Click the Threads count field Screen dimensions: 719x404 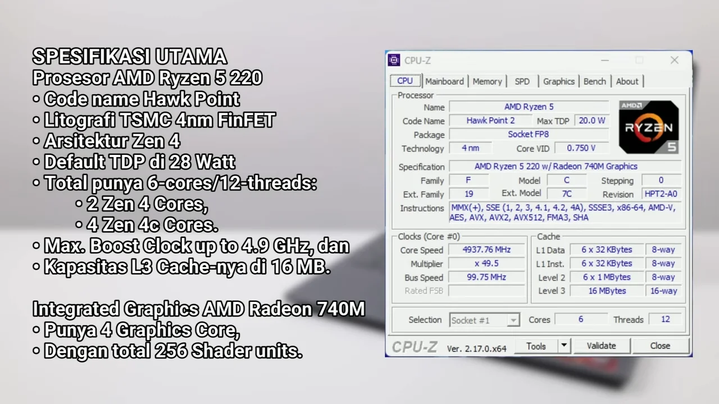[x=665, y=319]
